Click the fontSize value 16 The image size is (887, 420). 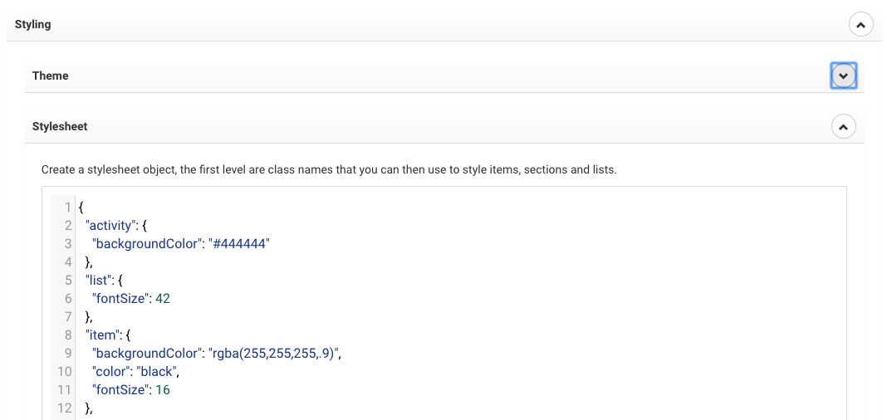click(x=163, y=389)
